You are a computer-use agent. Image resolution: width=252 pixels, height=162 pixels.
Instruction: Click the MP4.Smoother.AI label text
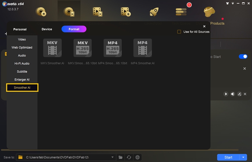click(x=143, y=63)
